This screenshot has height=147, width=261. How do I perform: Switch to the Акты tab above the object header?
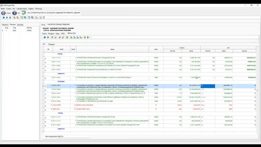pyautogui.click(x=44, y=24)
